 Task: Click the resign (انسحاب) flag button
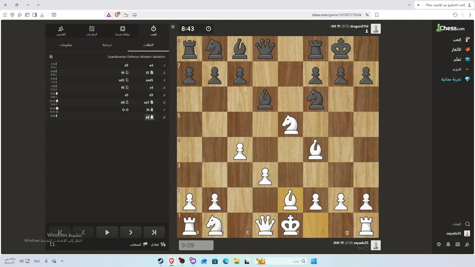[x=139, y=245]
